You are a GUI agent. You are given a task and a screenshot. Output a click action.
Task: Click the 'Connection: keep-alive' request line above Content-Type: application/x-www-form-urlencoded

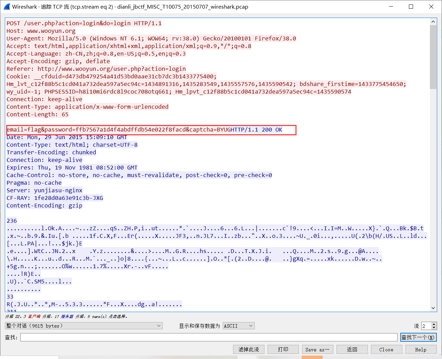point(44,99)
